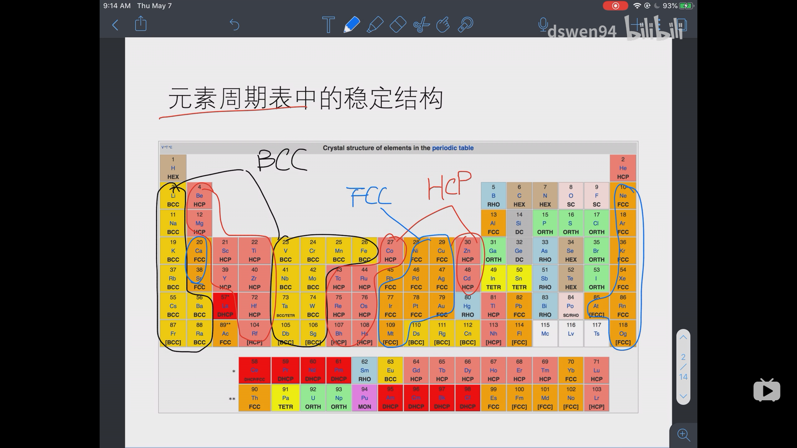Toggle the screen recording indicator
This screenshot has height=448, width=797.
click(x=616, y=5)
